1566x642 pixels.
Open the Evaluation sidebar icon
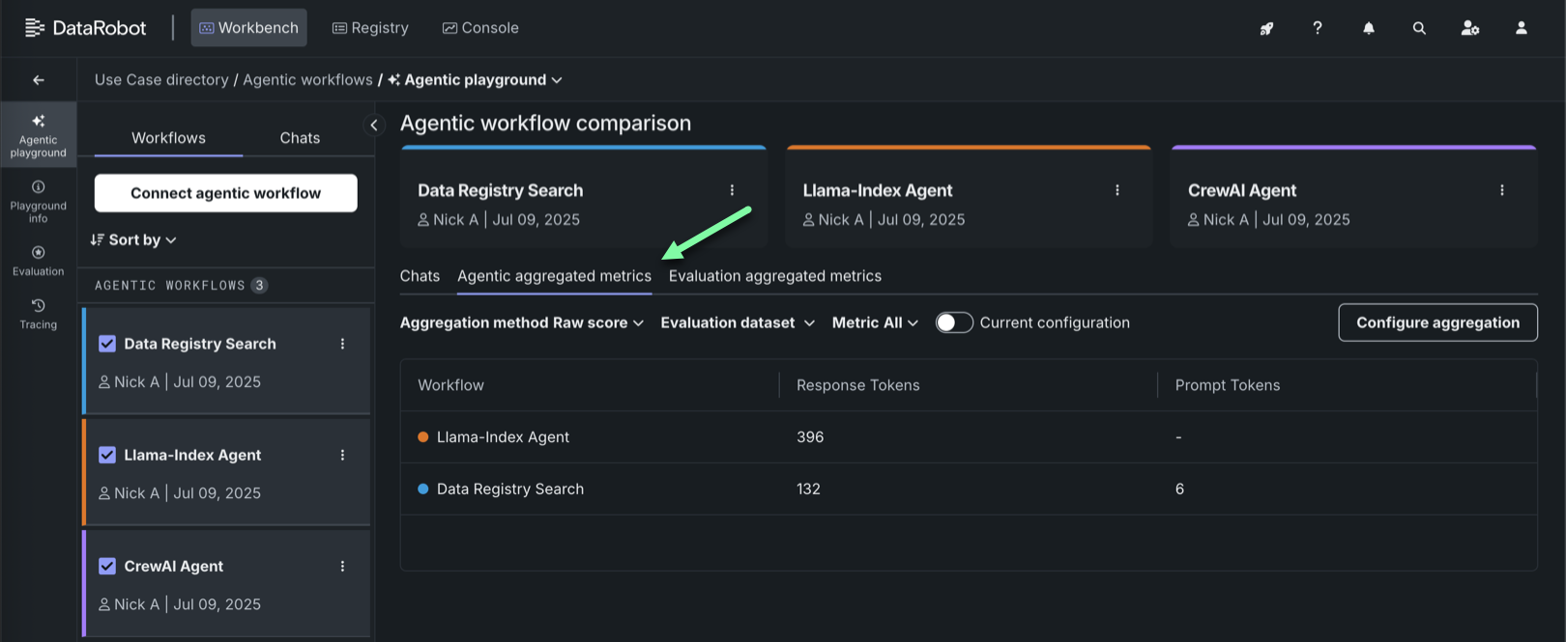[x=38, y=260]
